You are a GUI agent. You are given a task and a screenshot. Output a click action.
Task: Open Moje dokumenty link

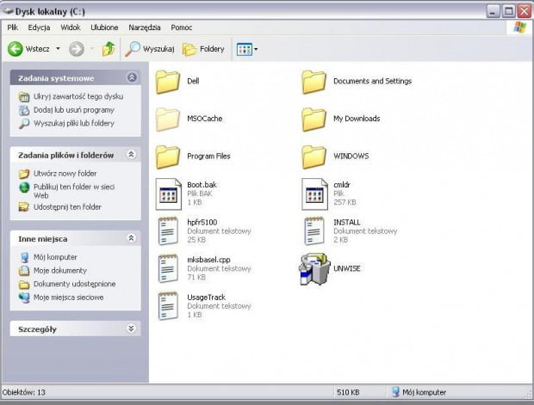tap(60, 270)
